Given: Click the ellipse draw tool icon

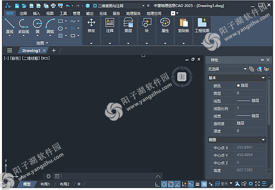Looking at the screenshot, I should coord(60,28).
